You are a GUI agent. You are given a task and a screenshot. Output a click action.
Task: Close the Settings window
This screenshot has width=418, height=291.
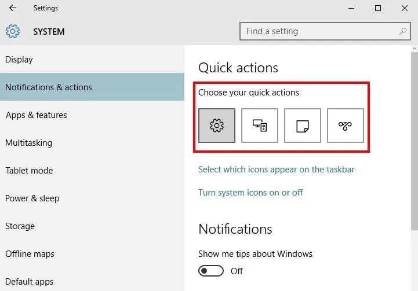[405, 8]
